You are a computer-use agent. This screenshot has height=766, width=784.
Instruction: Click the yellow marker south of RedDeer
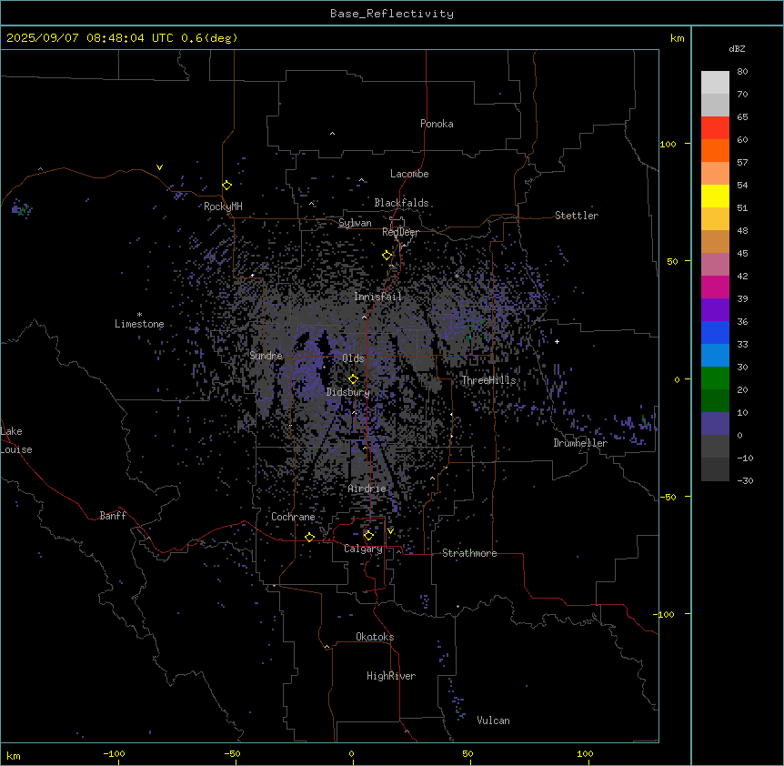click(x=387, y=256)
